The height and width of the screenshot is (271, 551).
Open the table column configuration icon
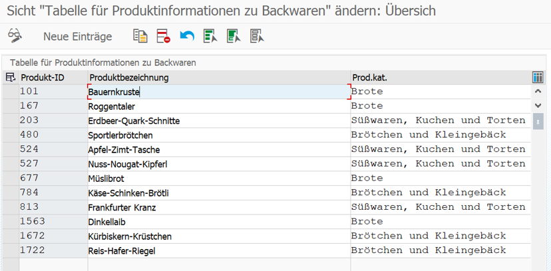pyautogui.click(x=538, y=77)
